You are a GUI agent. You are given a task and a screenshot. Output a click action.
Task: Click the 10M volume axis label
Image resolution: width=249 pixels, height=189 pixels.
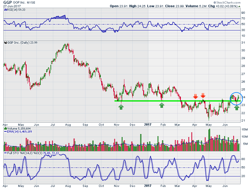[x=245, y=137]
